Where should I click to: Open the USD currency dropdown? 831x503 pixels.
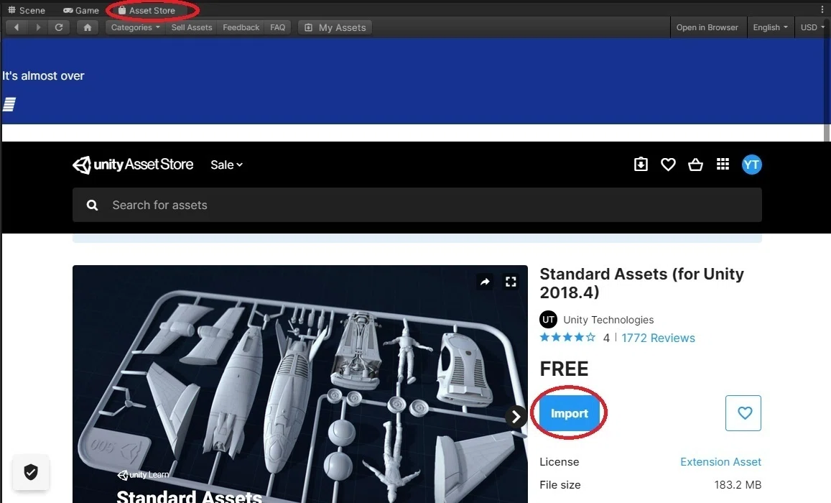coord(812,27)
